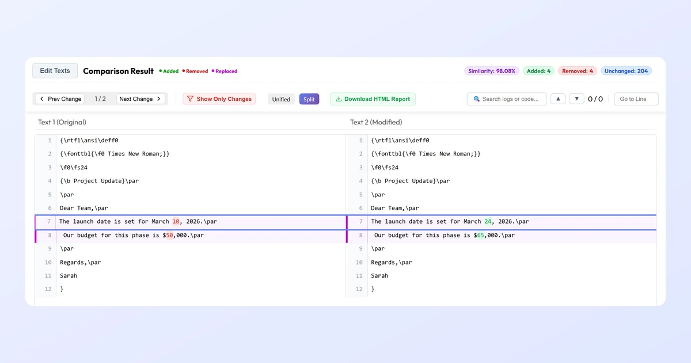Click the Text 1 (Original) heading
691x363 pixels.
pyautogui.click(x=62, y=122)
